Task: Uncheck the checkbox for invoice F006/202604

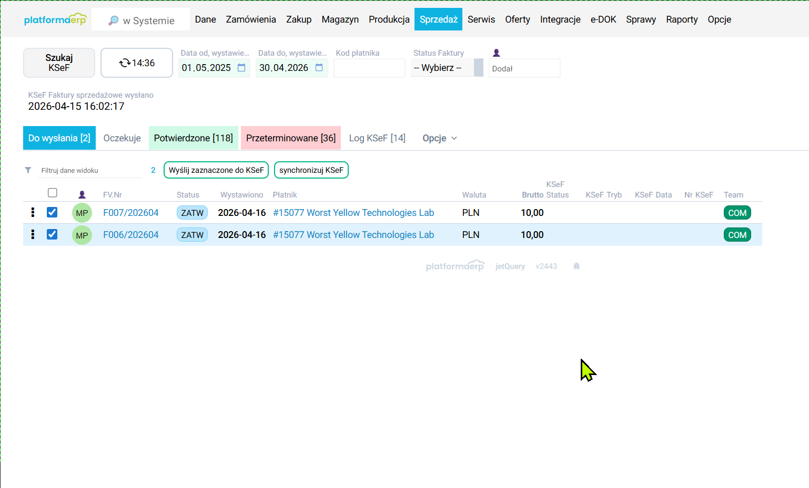Action: point(52,234)
